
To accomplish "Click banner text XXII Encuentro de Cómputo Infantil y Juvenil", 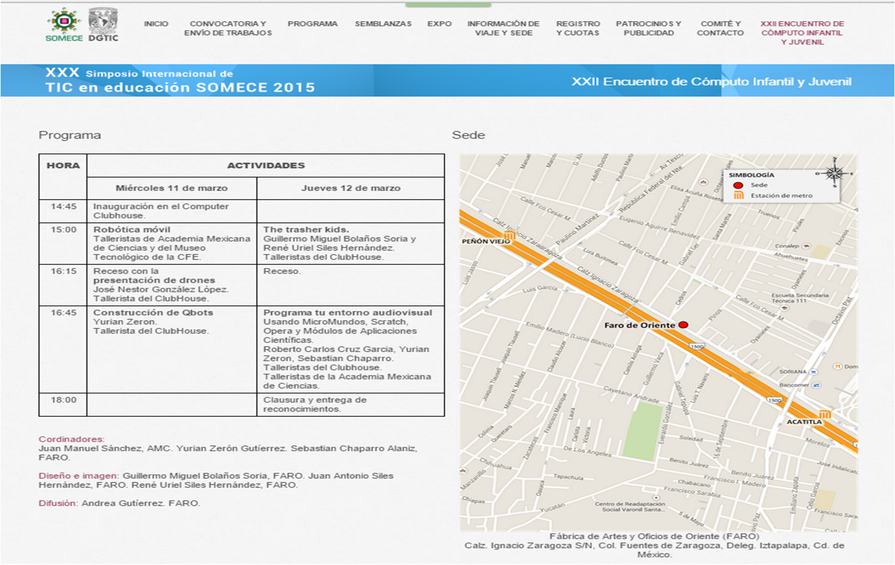I will [712, 81].
